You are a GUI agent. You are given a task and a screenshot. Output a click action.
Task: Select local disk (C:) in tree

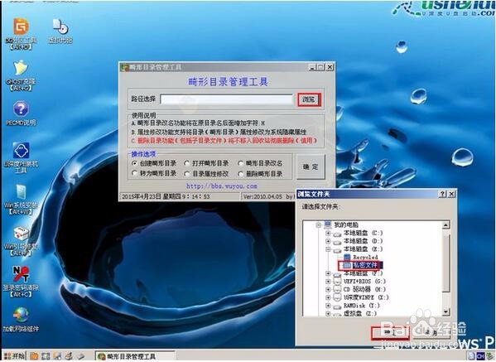364,234
